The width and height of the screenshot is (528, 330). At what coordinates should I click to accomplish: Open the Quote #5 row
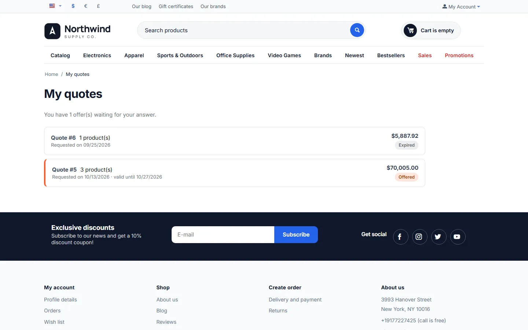pos(235,173)
